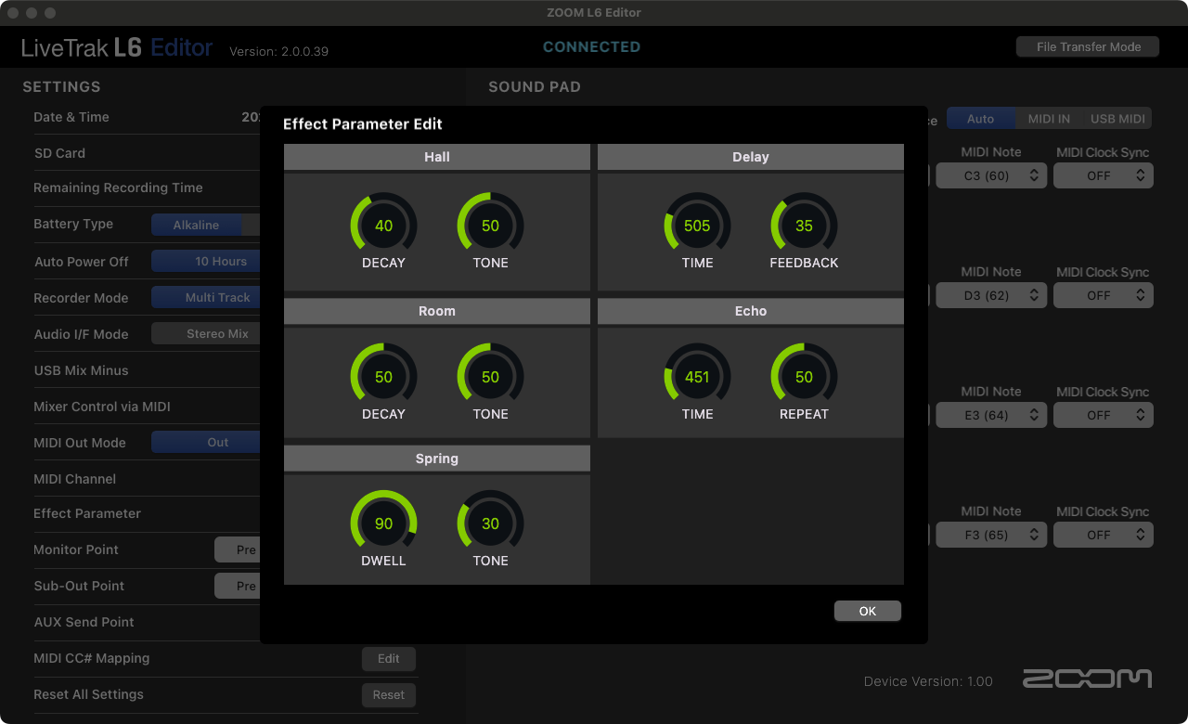Open the F3 (65) MIDI Note dropdown
This screenshot has width=1188, height=724.
991,535
